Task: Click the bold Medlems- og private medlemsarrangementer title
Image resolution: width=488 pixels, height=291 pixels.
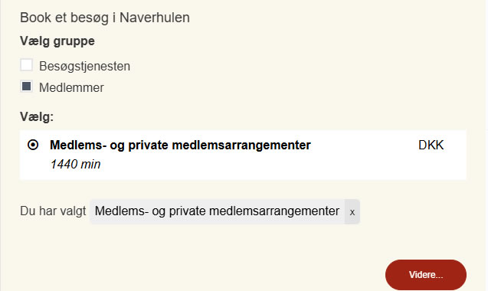Action: [x=180, y=145]
